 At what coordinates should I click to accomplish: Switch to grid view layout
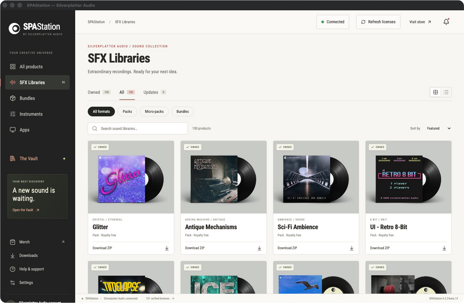435,92
